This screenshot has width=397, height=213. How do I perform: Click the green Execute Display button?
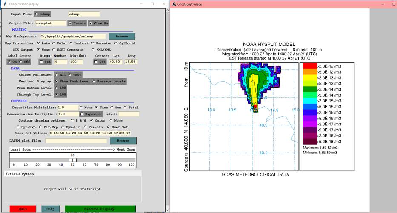tap(100, 209)
